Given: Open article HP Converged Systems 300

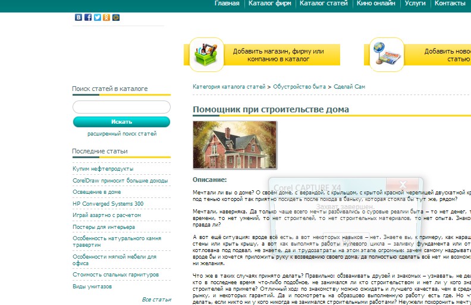Looking at the screenshot, I should coord(108,203).
